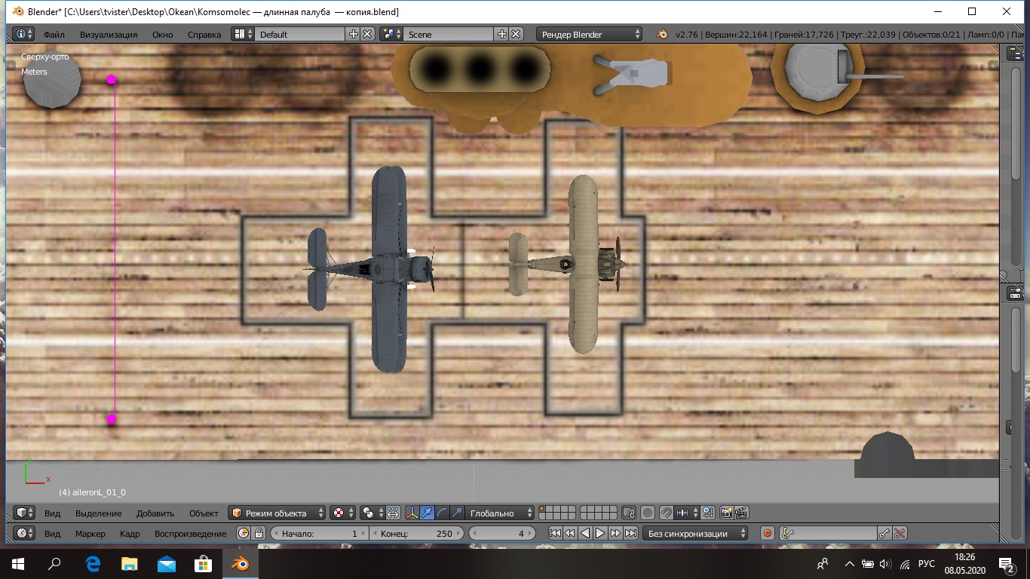The height and width of the screenshot is (579, 1030).
Task: Play the animation in reverse
Action: coord(585,533)
